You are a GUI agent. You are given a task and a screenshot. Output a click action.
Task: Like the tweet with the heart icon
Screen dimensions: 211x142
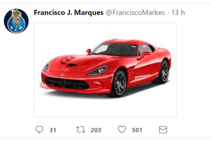[x=122, y=129]
